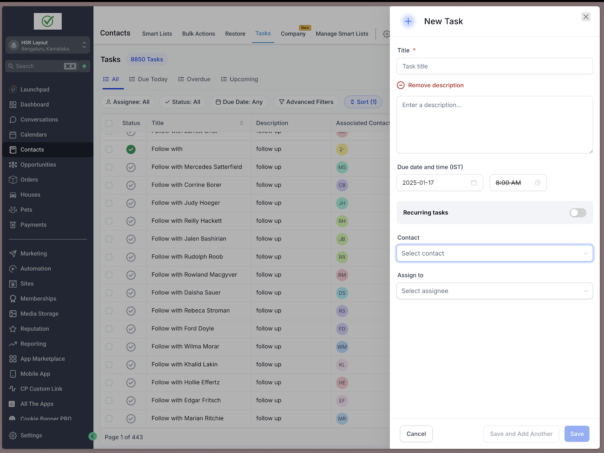
Task: Open the Select contact dropdown
Action: coord(495,253)
